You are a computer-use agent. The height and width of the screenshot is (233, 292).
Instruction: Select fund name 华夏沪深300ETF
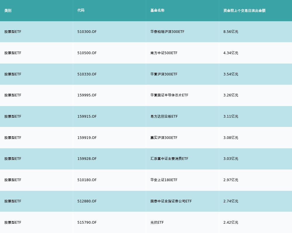click(164, 74)
